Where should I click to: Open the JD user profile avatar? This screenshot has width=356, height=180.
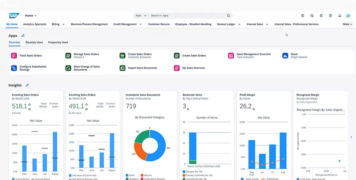click(348, 16)
